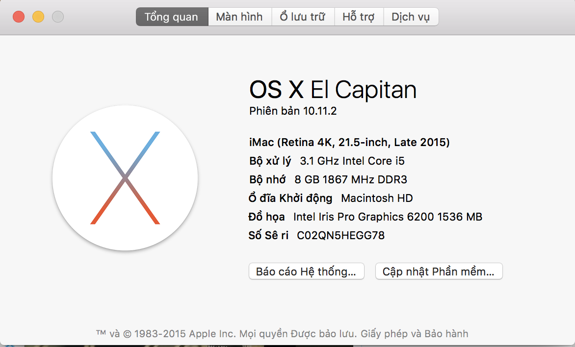Click the iMac Retina 4K model name

(349, 143)
